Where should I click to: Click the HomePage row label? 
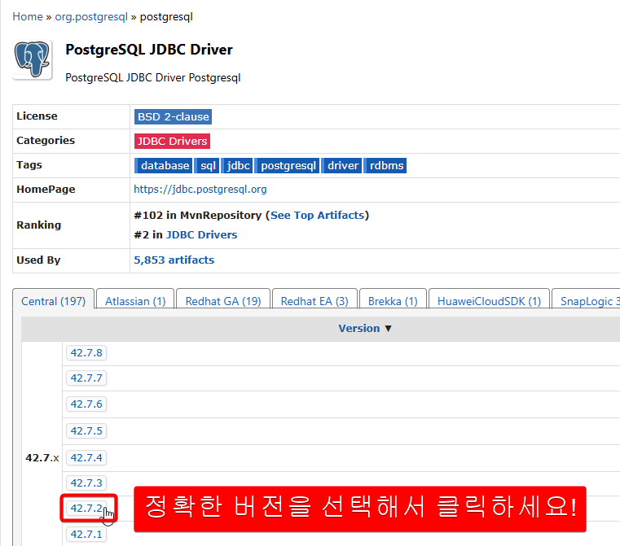tap(46, 189)
